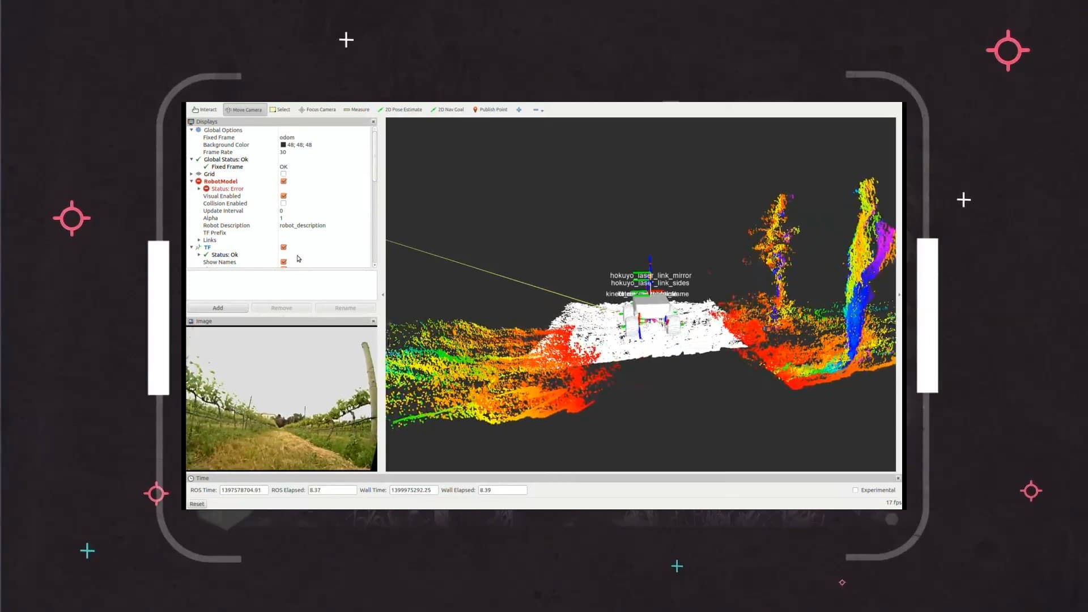Click the Background Color swatch

tap(283, 145)
